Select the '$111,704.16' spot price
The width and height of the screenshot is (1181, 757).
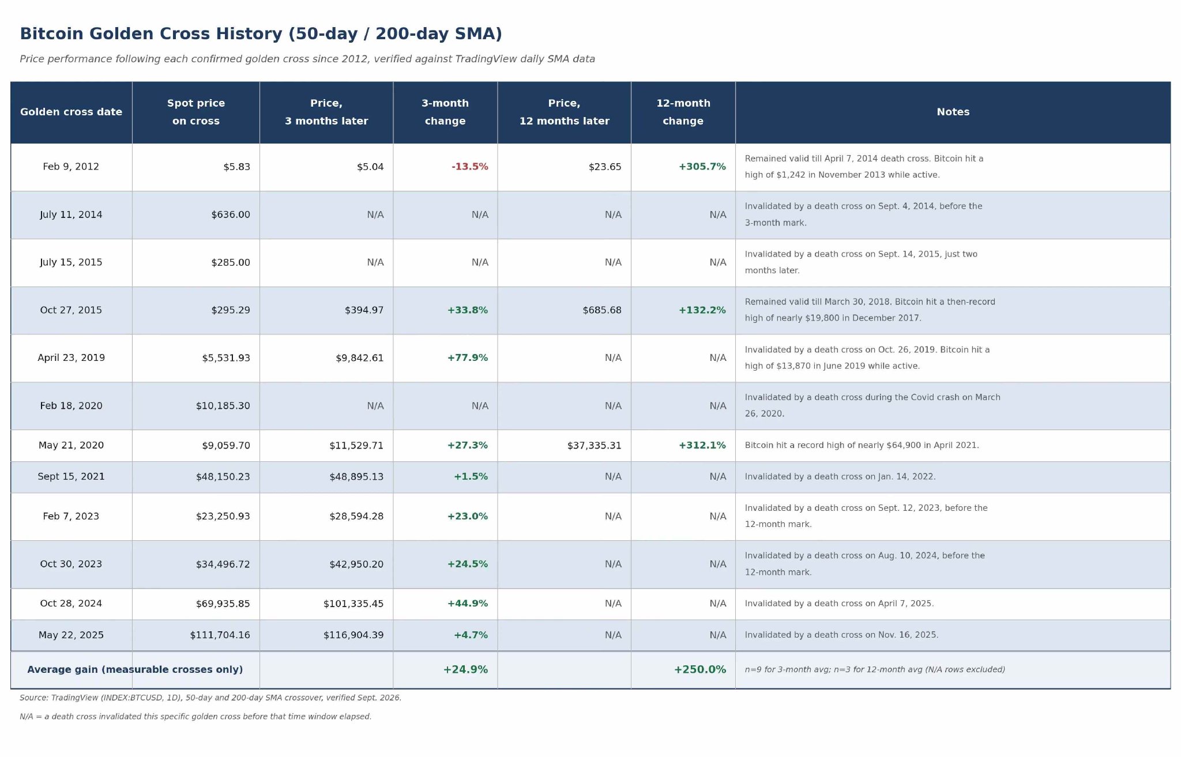click(x=220, y=635)
